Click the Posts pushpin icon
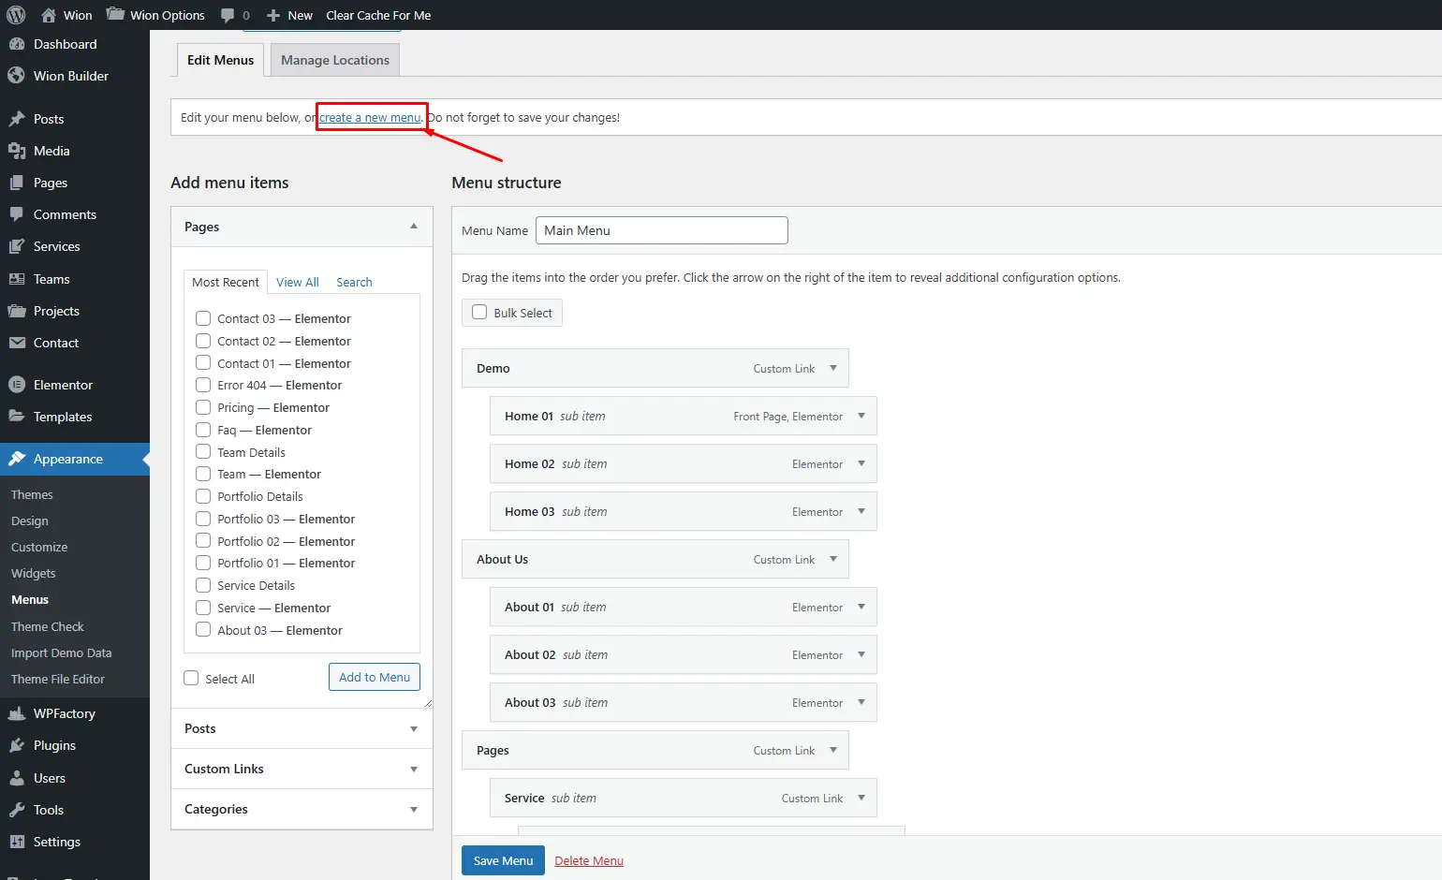This screenshot has width=1442, height=880. [x=17, y=119]
